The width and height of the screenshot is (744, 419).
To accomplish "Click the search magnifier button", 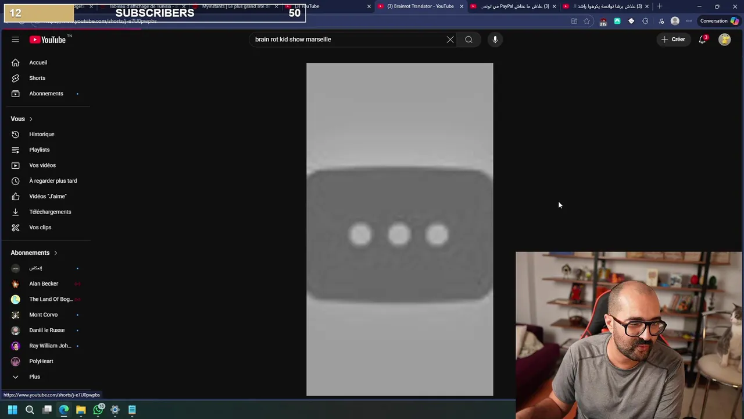I will click(x=468, y=40).
